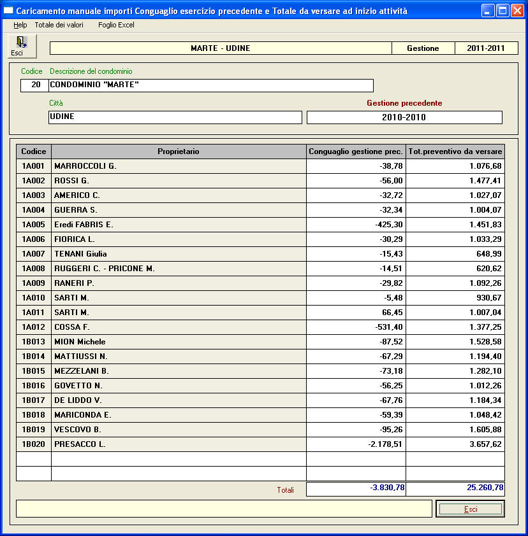528x536 pixels.
Task: Click the Proprietario column header
Action: pyautogui.click(x=179, y=152)
